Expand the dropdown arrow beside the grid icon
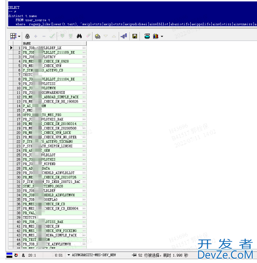This screenshot has width=257, height=263. click(19, 36)
